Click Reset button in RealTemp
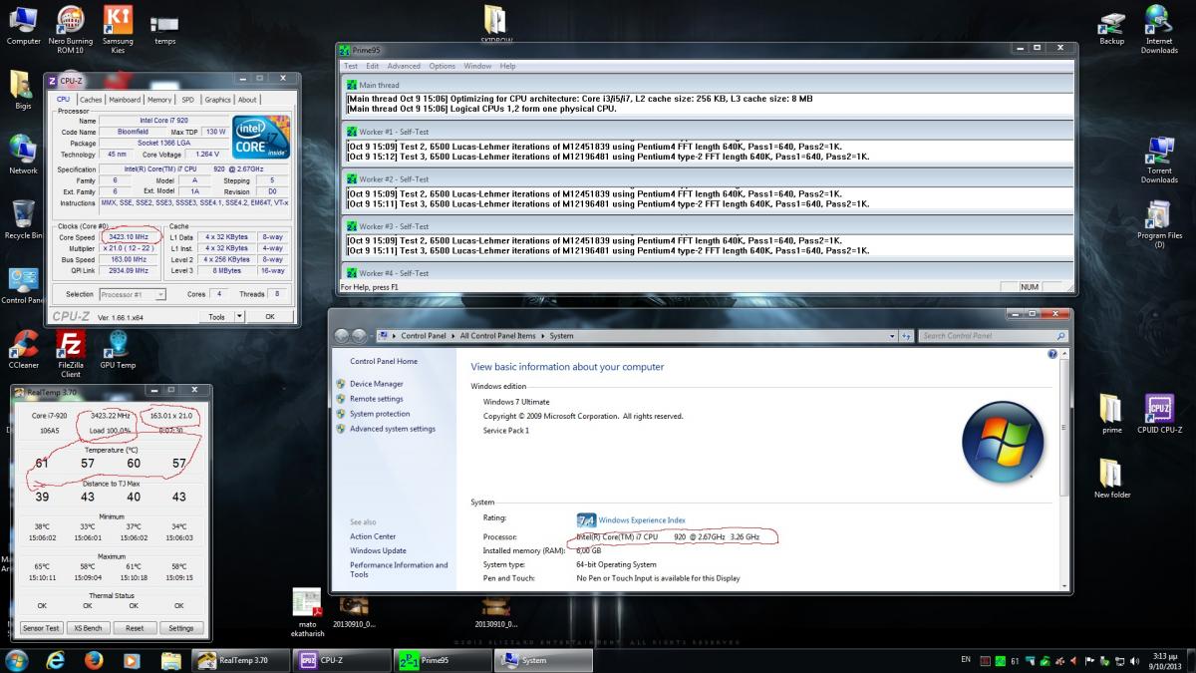Image resolution: width=1196 pixels, height=673 pixels. tap(135, 628)
